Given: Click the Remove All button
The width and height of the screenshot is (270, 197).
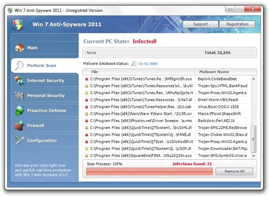Looking at the screenshot, I should [234, 171].
